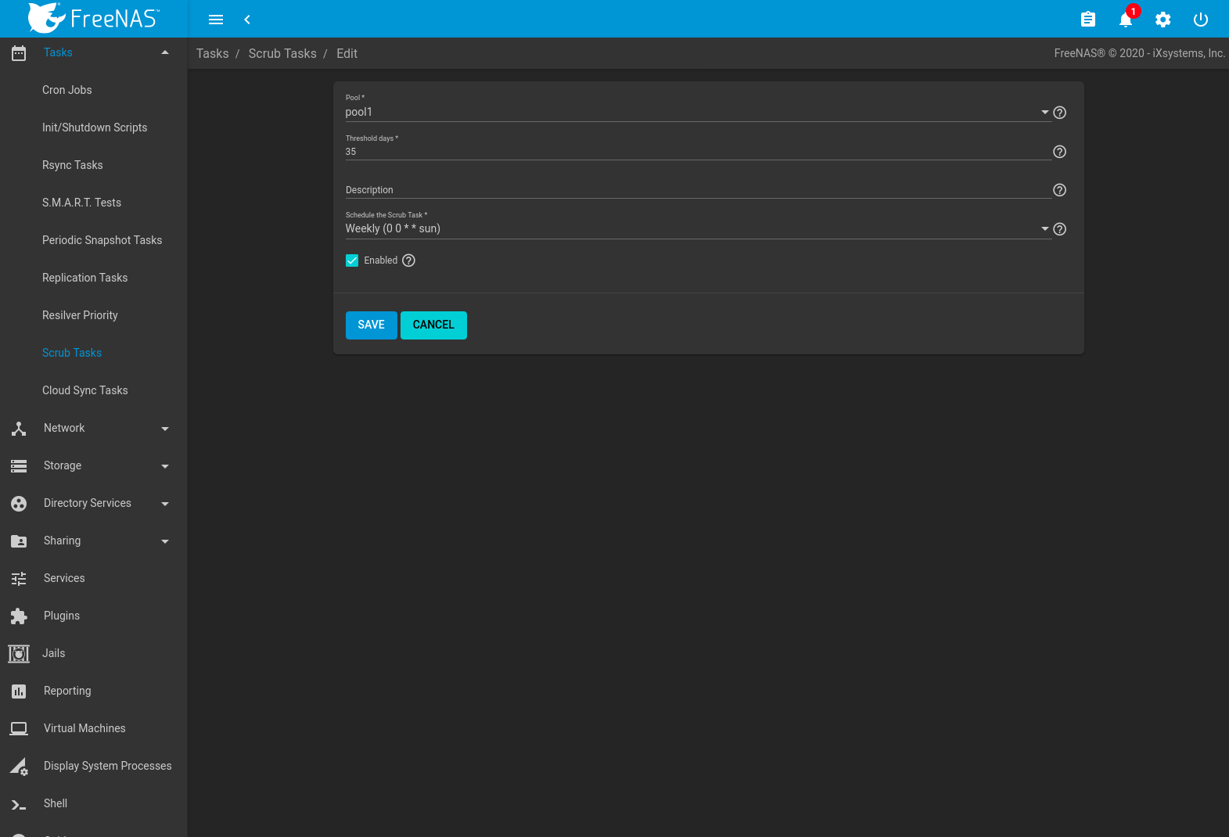Viewport: 1229px width, 837px height.
Task: Click the collapse sidebar chevron icon
Action: (247, 20)
